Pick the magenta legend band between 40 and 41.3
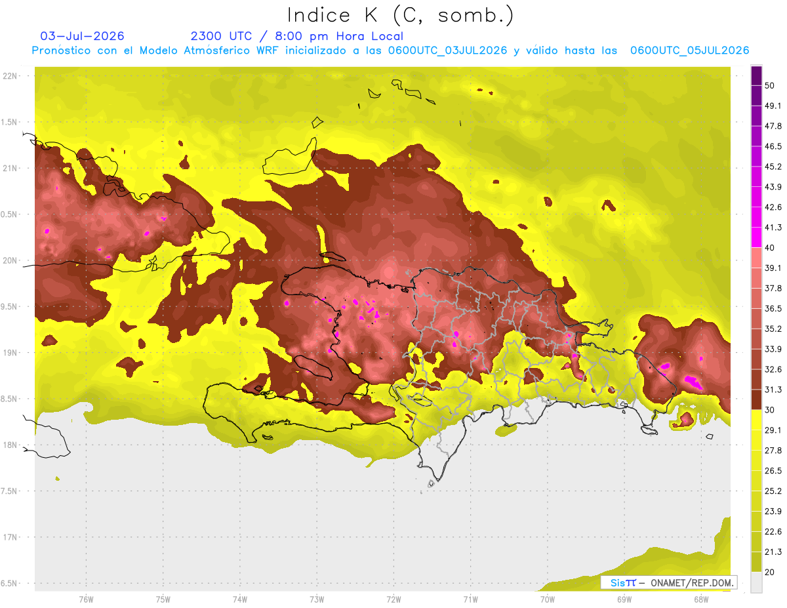 pyautogui.click(x=756, y=237)
